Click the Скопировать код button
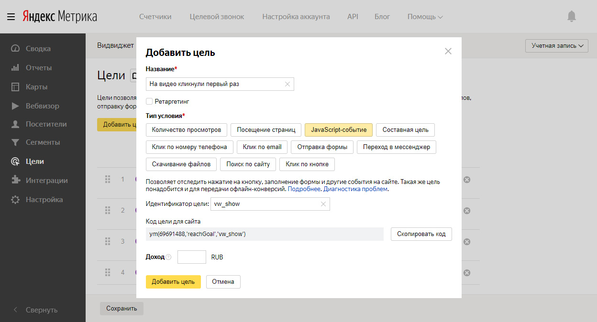The height and width of the screenshot is (322, 597). coord(421,234)
